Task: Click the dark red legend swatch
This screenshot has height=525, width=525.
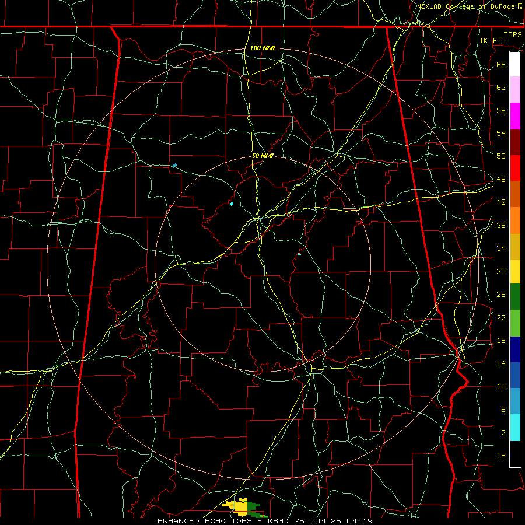Action: 515,142
